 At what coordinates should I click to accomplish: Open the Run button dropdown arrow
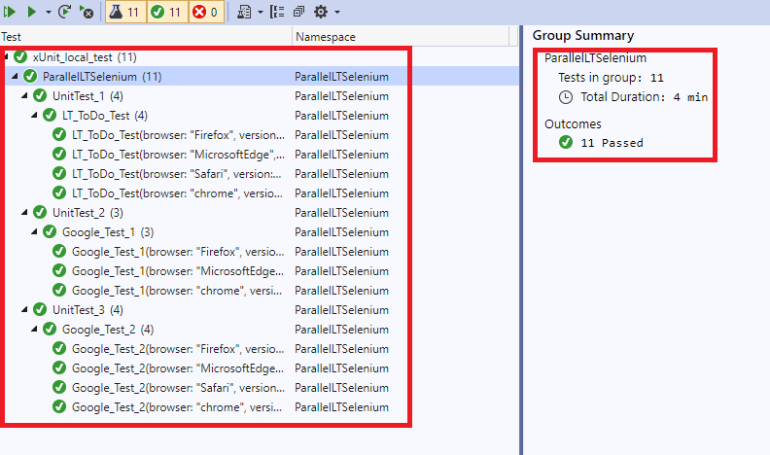coord(48,13)
